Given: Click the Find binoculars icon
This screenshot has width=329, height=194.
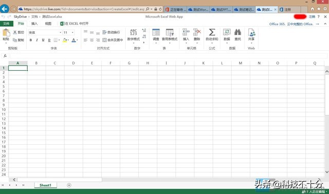Looking at the screenshot, I should [x=237, y=32].
